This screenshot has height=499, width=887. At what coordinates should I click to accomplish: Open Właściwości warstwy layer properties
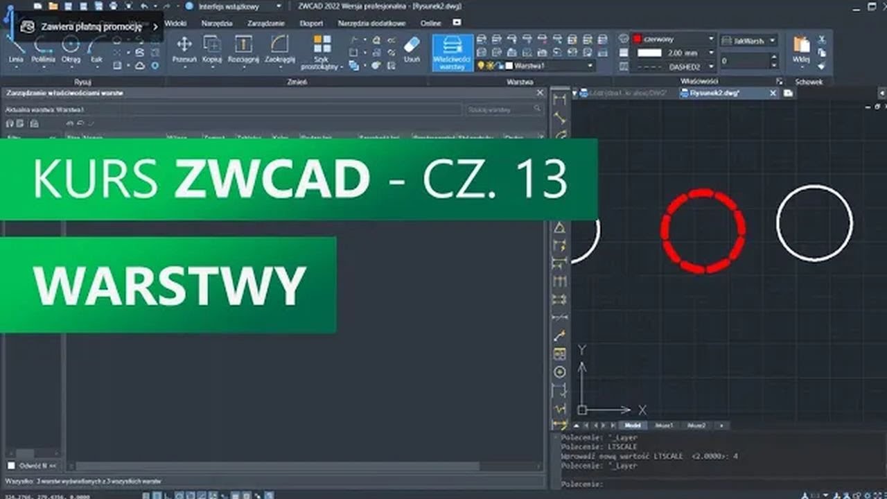point(453,53)
